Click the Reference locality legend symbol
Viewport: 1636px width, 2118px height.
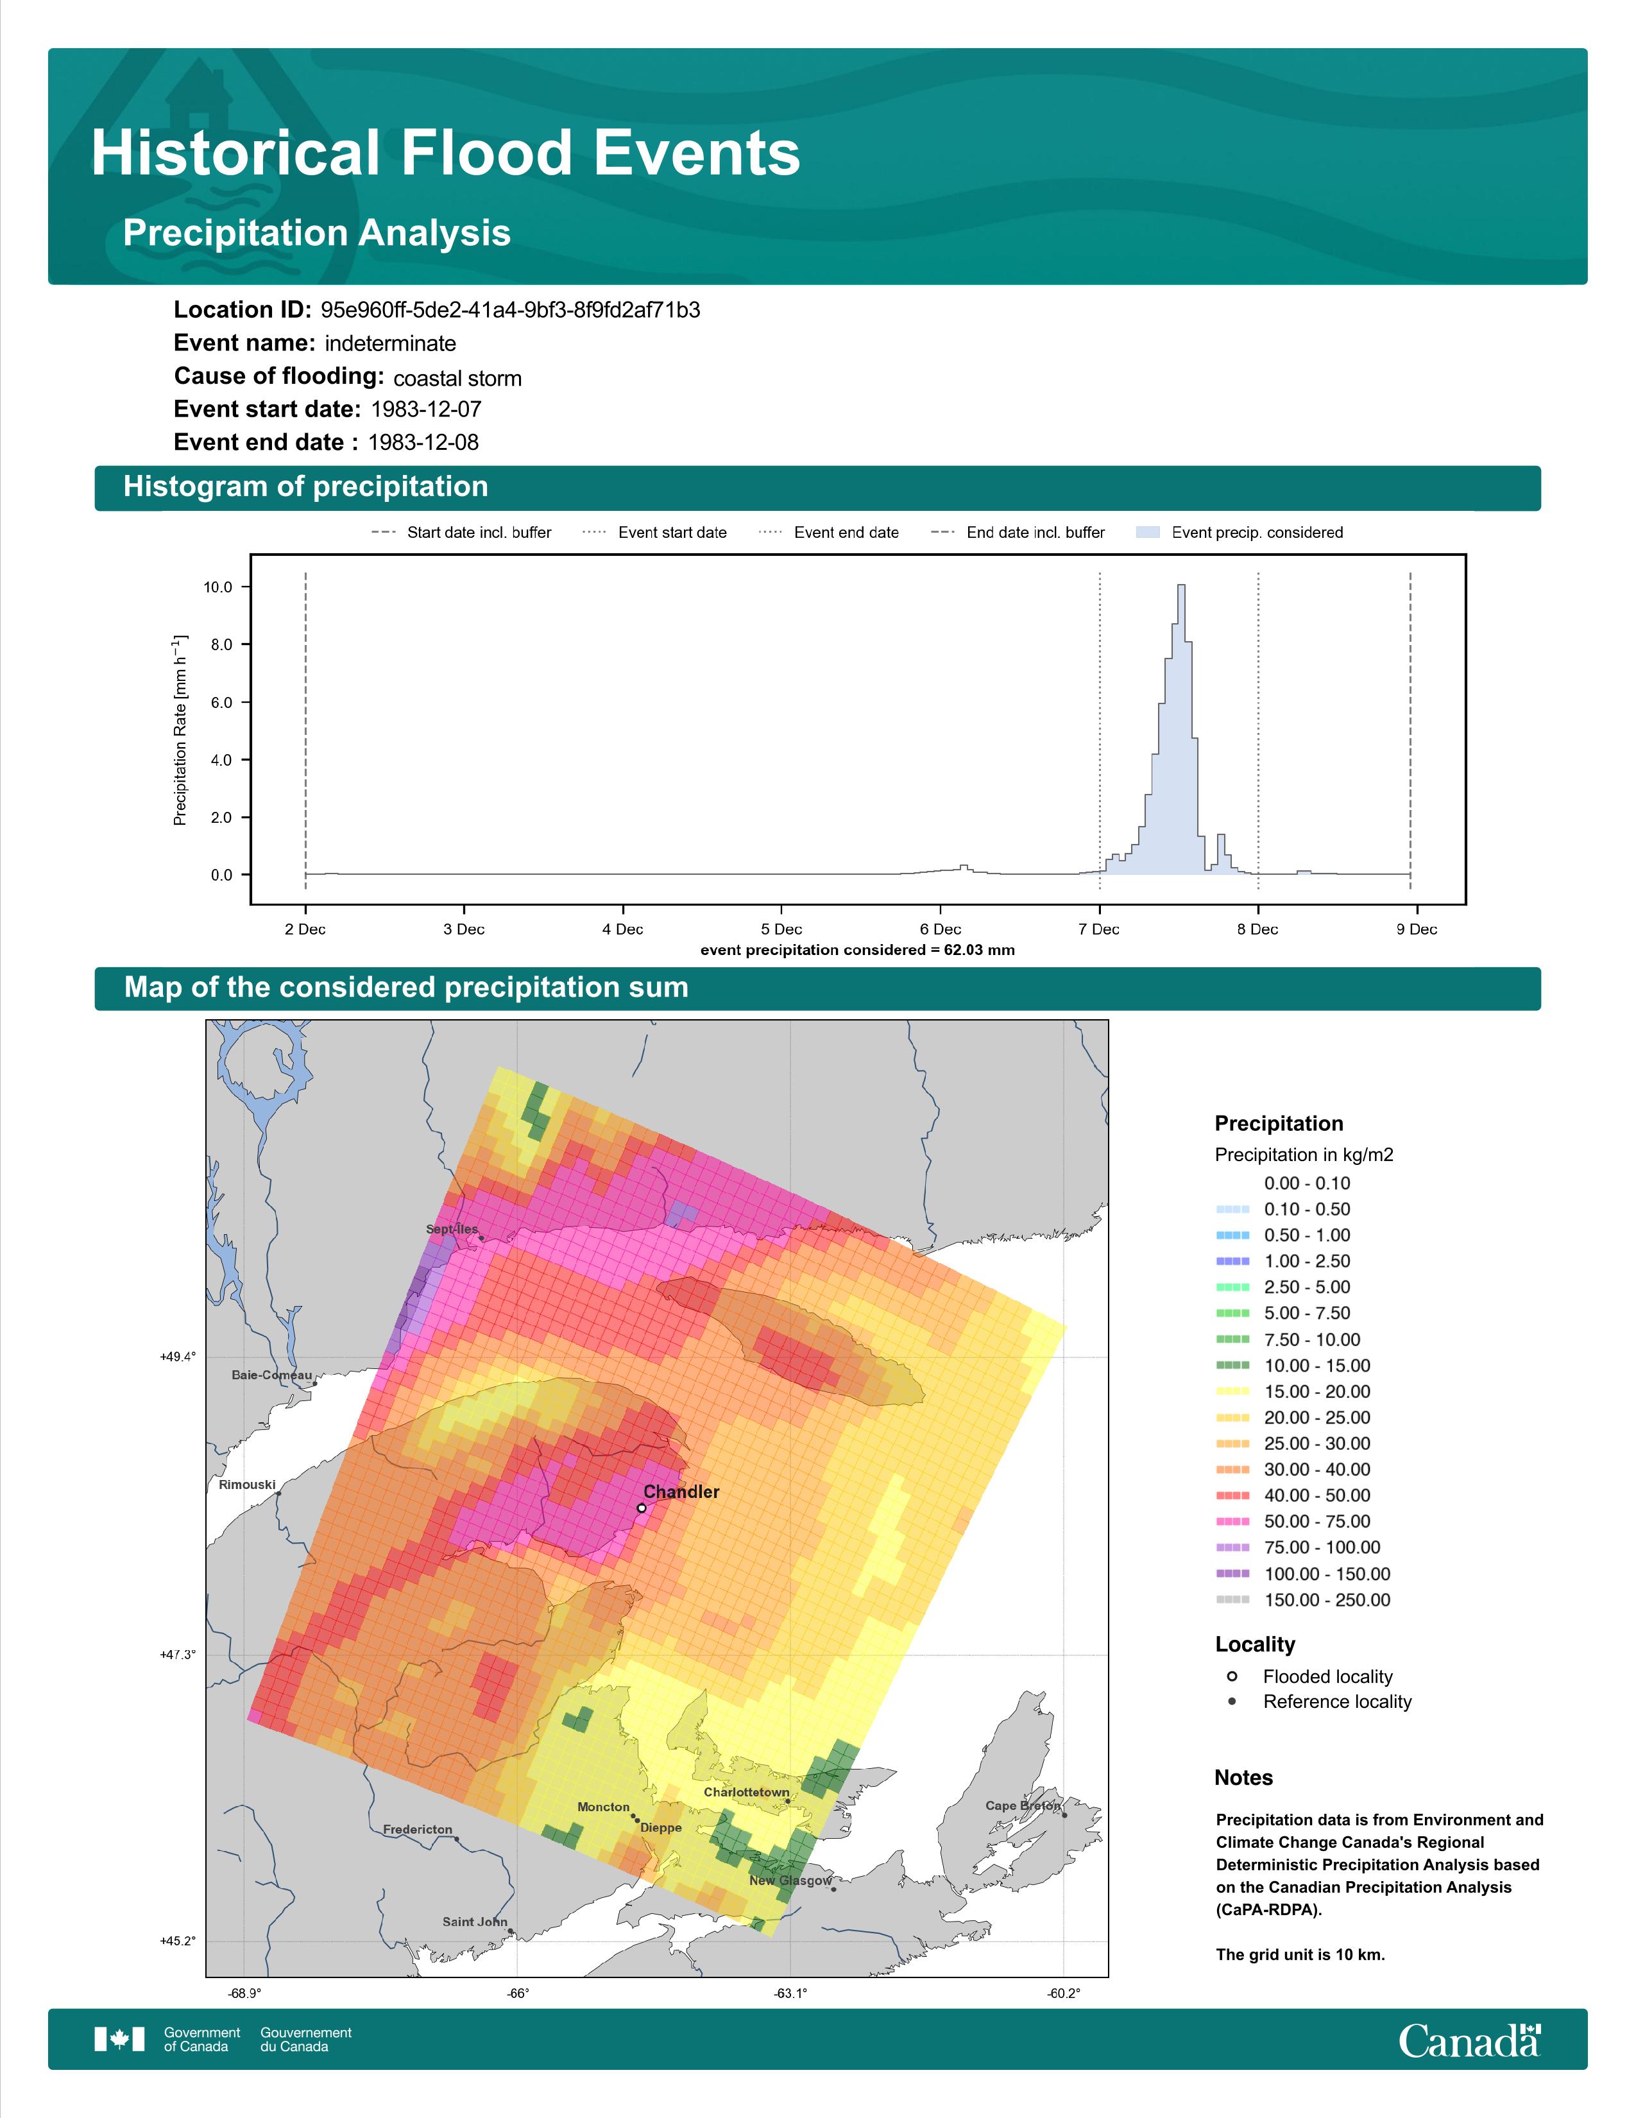click(x=1232, y=1701)
